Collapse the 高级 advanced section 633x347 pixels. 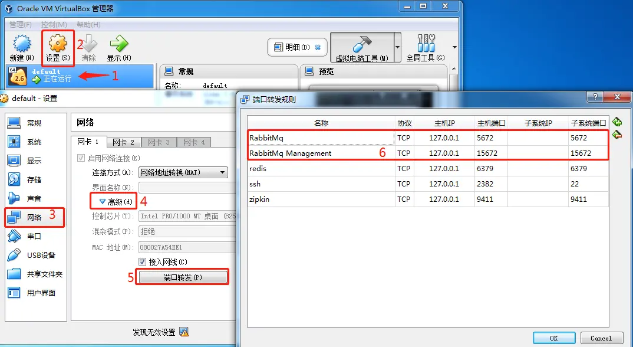[116, 201]
